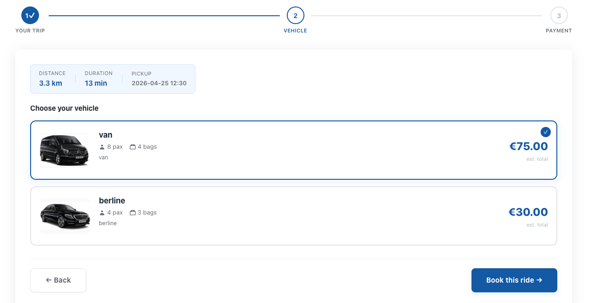
Task: Click the PAYMENT step label
Action: 559,31
